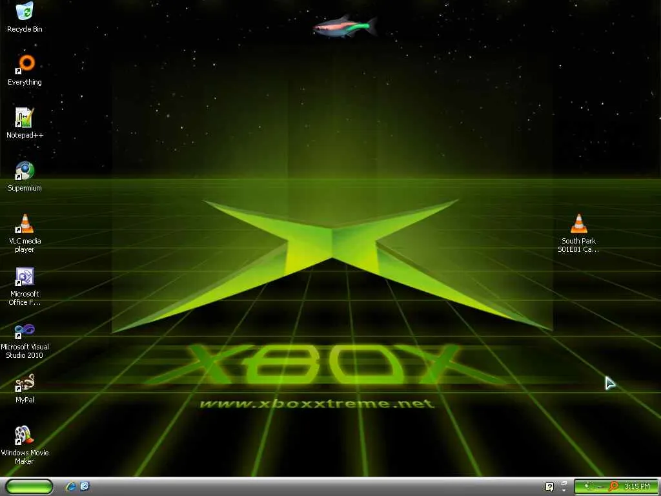Select the Notepad++ desktop shortcut
661x496 pixels.
(x=25, y=123)
